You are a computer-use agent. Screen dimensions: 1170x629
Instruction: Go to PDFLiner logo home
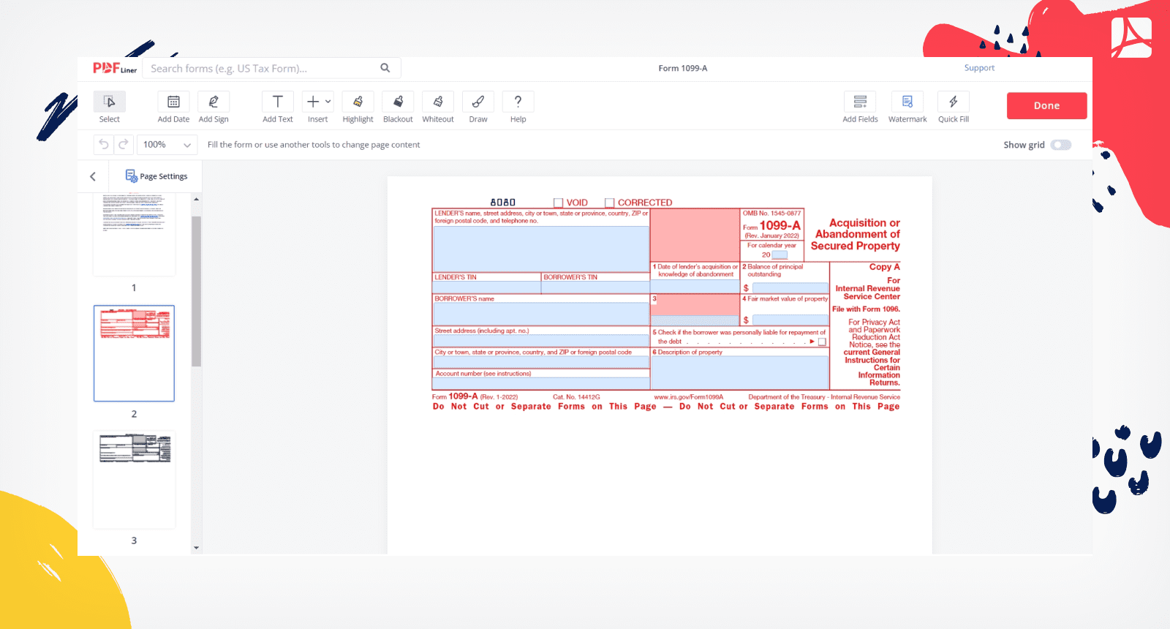click(115, 68)
